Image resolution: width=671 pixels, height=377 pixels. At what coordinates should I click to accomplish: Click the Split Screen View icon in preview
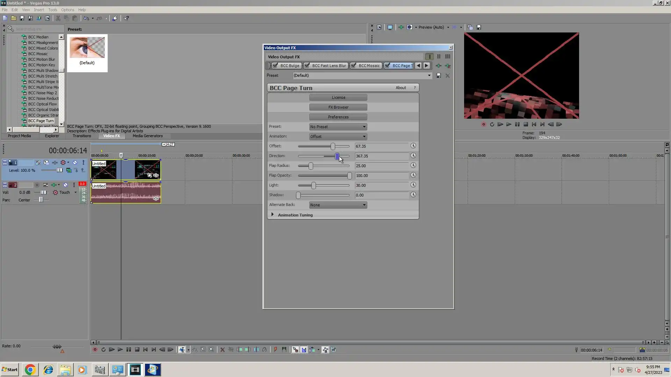[410, 27]
